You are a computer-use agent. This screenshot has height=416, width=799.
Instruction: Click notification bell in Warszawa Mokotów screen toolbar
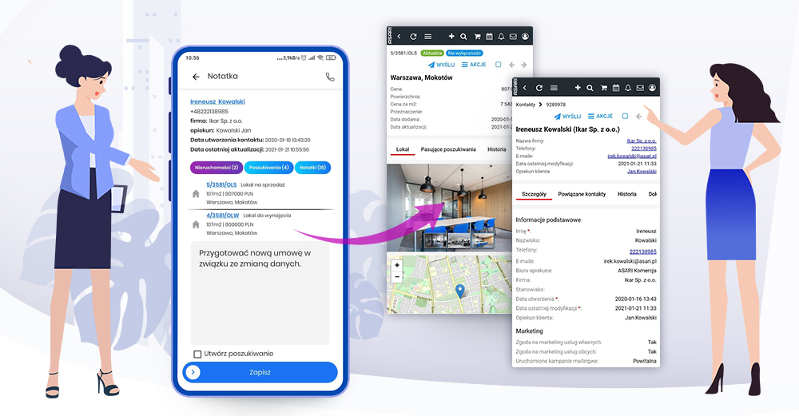coord(502,37)
